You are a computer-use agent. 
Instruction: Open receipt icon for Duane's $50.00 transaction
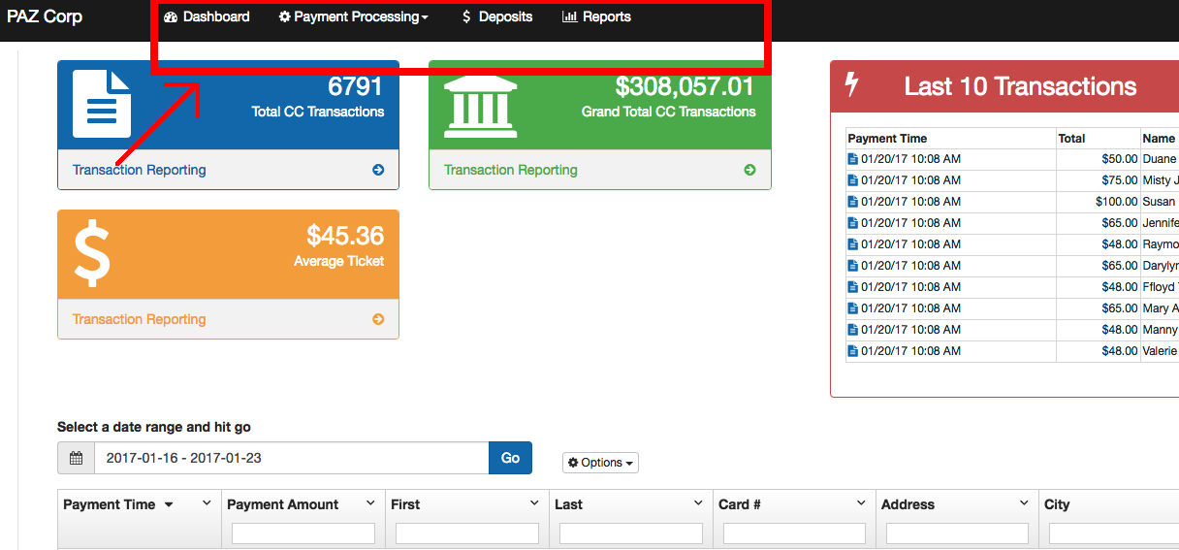(x=853, y=159)
